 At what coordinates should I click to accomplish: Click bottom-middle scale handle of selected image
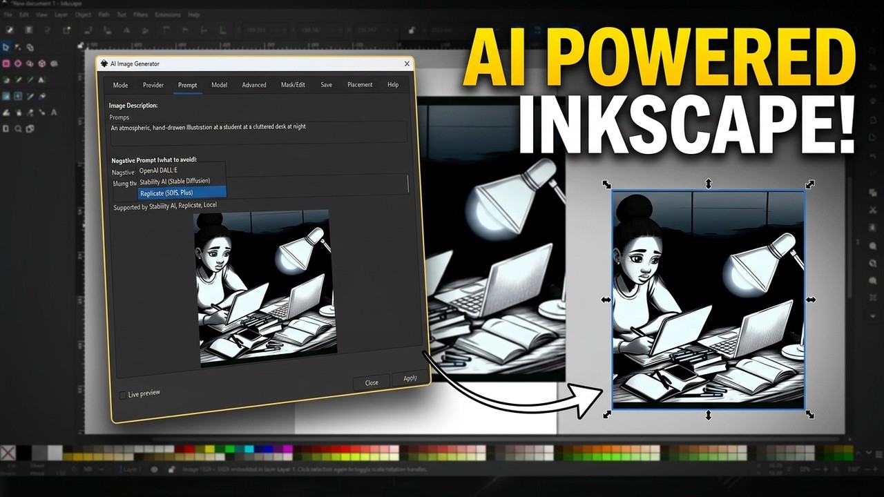709,415
